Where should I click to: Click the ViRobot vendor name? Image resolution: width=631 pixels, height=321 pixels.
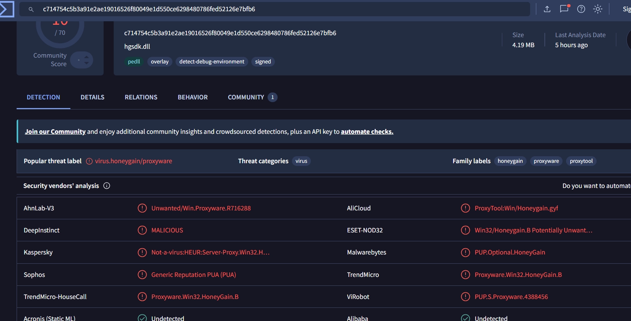[358, 297]
